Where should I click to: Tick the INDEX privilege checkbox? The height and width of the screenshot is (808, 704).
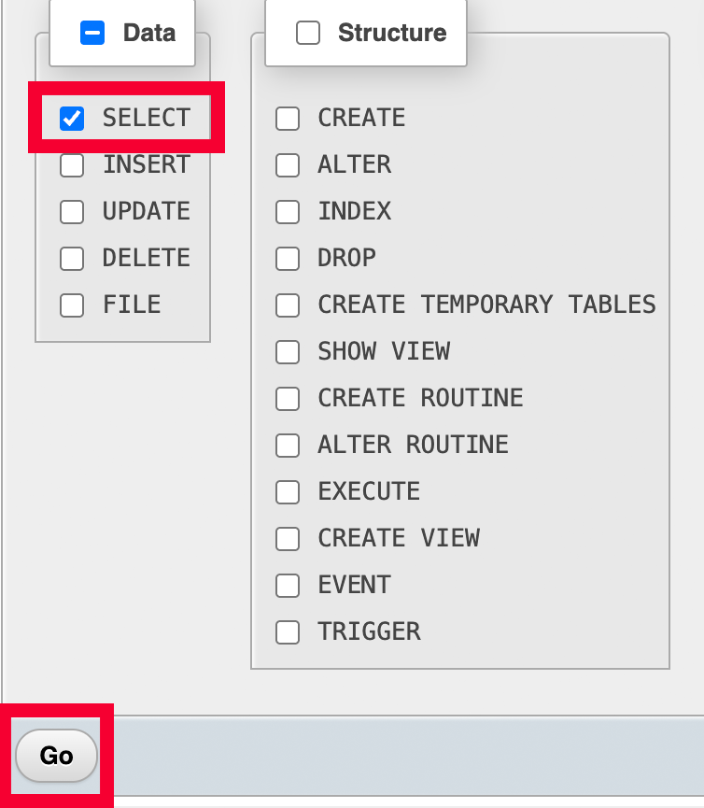[x=288, y=212]
